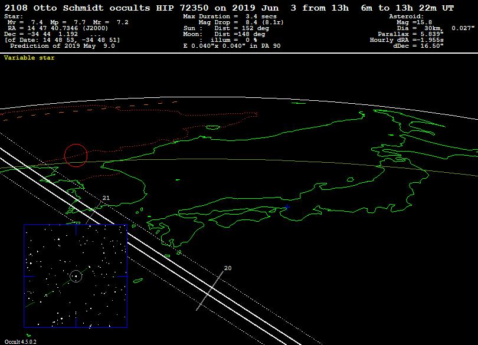Click the circled target star in the star chart

[76, 276]
